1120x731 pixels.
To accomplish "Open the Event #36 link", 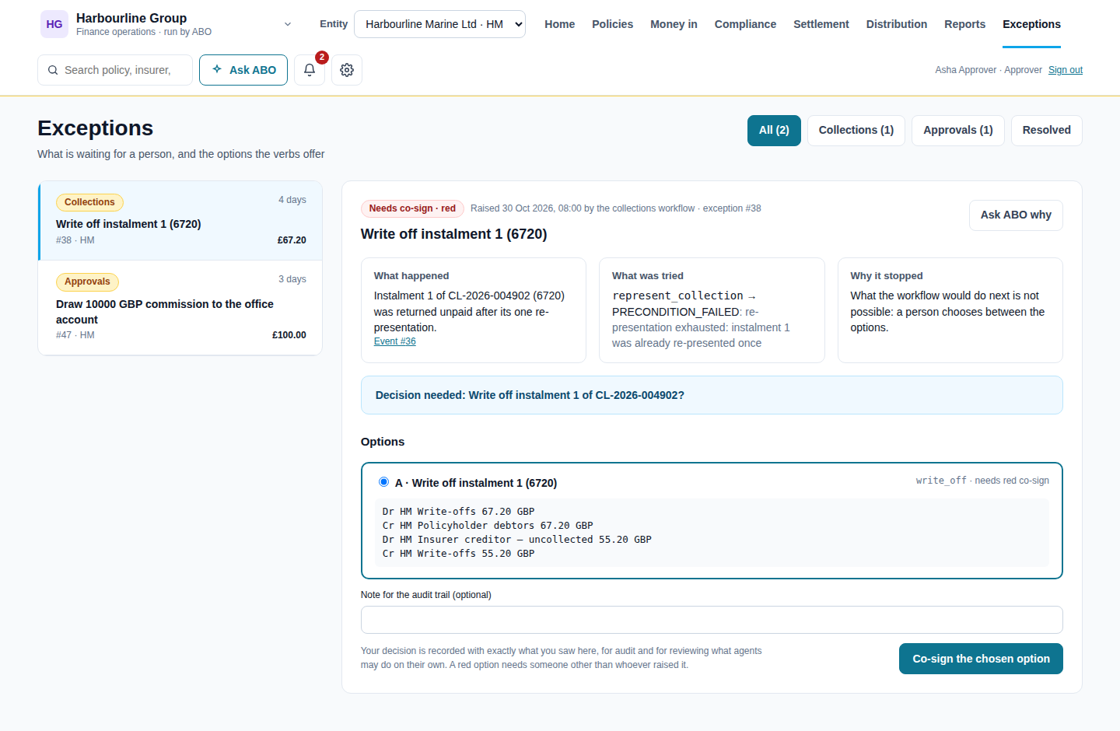I will [395, 341].
